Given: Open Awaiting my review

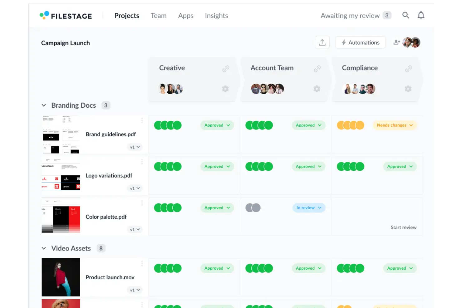Looking at the screenshot, I should tap(350, 16).
